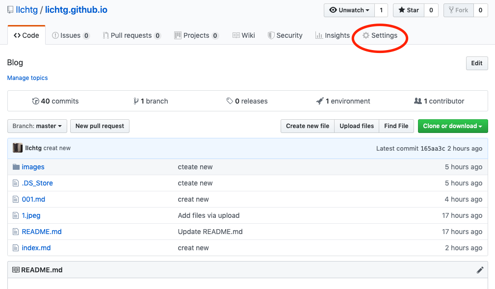Open the 001.md file
The width and height of the screenshot is (495, 289).
33,199
